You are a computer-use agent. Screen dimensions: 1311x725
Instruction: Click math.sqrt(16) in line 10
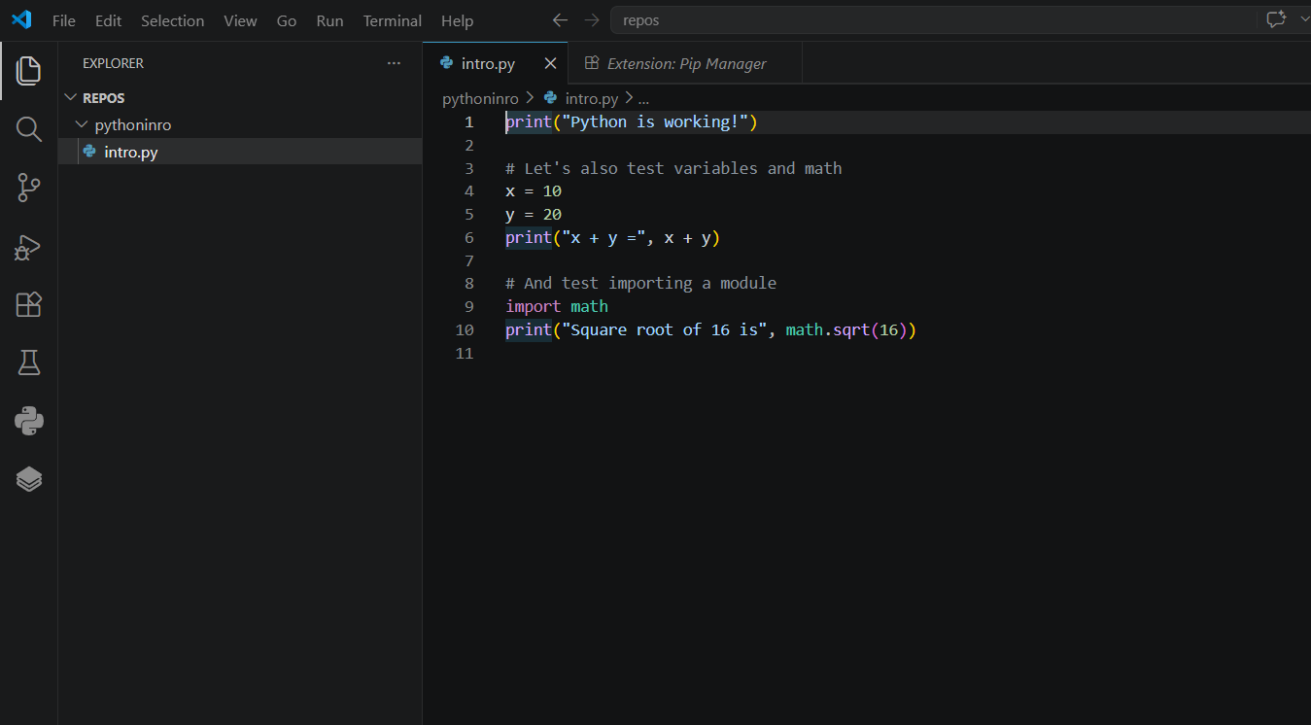tap(846, 329)
